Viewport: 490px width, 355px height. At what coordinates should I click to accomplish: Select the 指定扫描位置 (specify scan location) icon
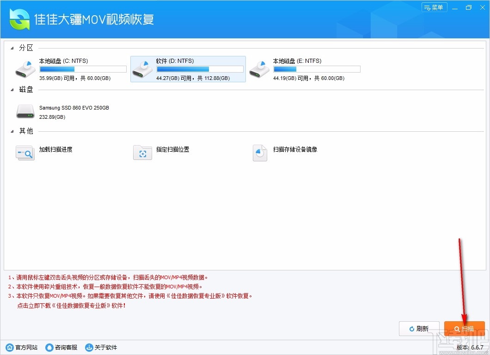[142, 153]
